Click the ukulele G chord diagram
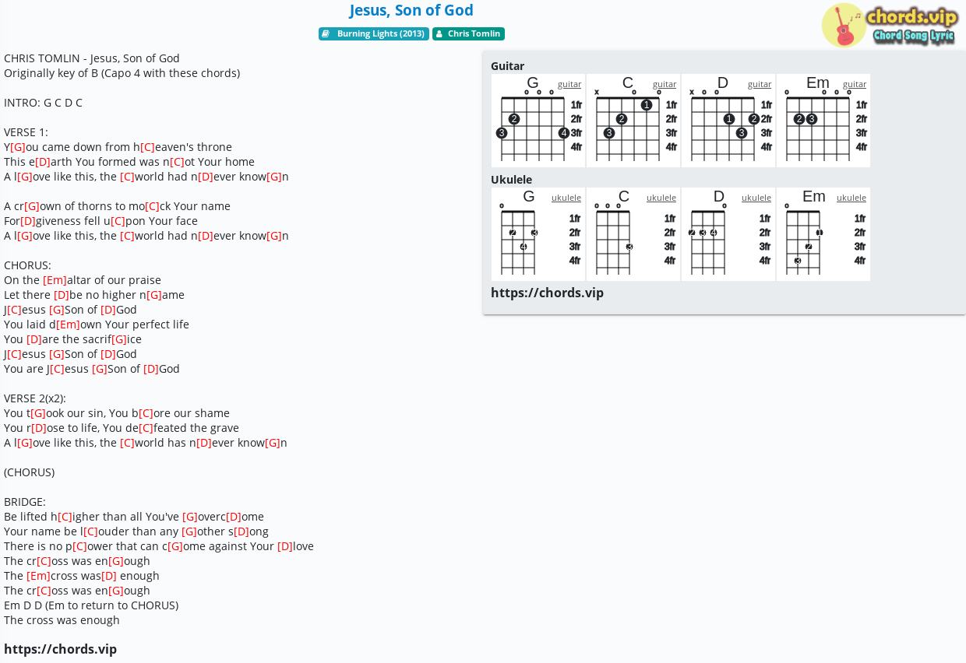This screenshot has height=663, width=966. (x=538, y=234)
